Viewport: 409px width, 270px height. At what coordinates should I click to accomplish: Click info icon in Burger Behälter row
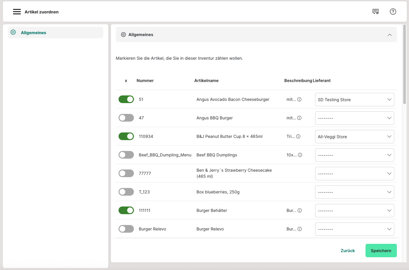pos(299,211)
